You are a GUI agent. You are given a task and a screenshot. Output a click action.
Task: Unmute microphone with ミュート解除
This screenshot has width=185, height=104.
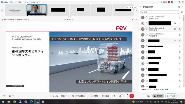pyautogui.click(x=59, y=96)
